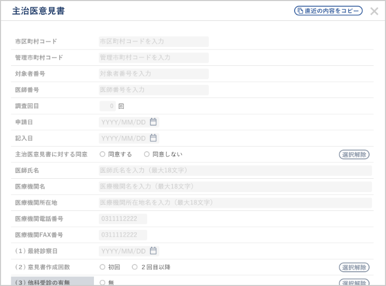Close the 主治医意見書 dialog
Image resolution: width=386 pixels, height=286 pixels.
[x=374, y=11]
